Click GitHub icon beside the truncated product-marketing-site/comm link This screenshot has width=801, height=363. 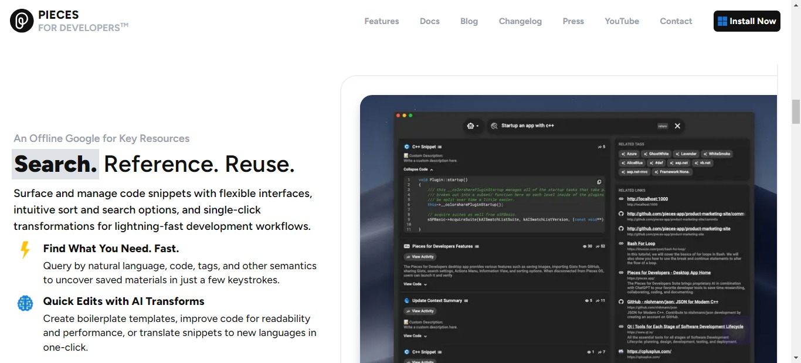(621, 213)
